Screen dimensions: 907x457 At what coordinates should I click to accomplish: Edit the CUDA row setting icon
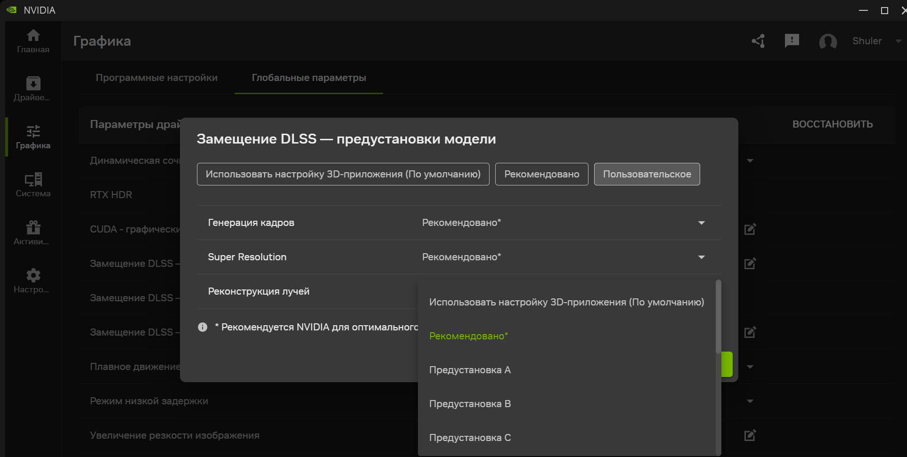point(750,229)
